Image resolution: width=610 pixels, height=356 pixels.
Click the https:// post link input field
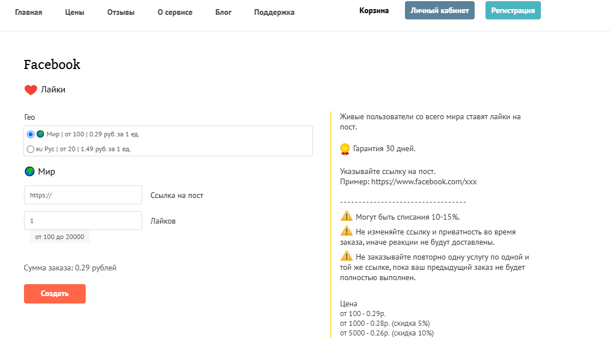pos(83,195)
